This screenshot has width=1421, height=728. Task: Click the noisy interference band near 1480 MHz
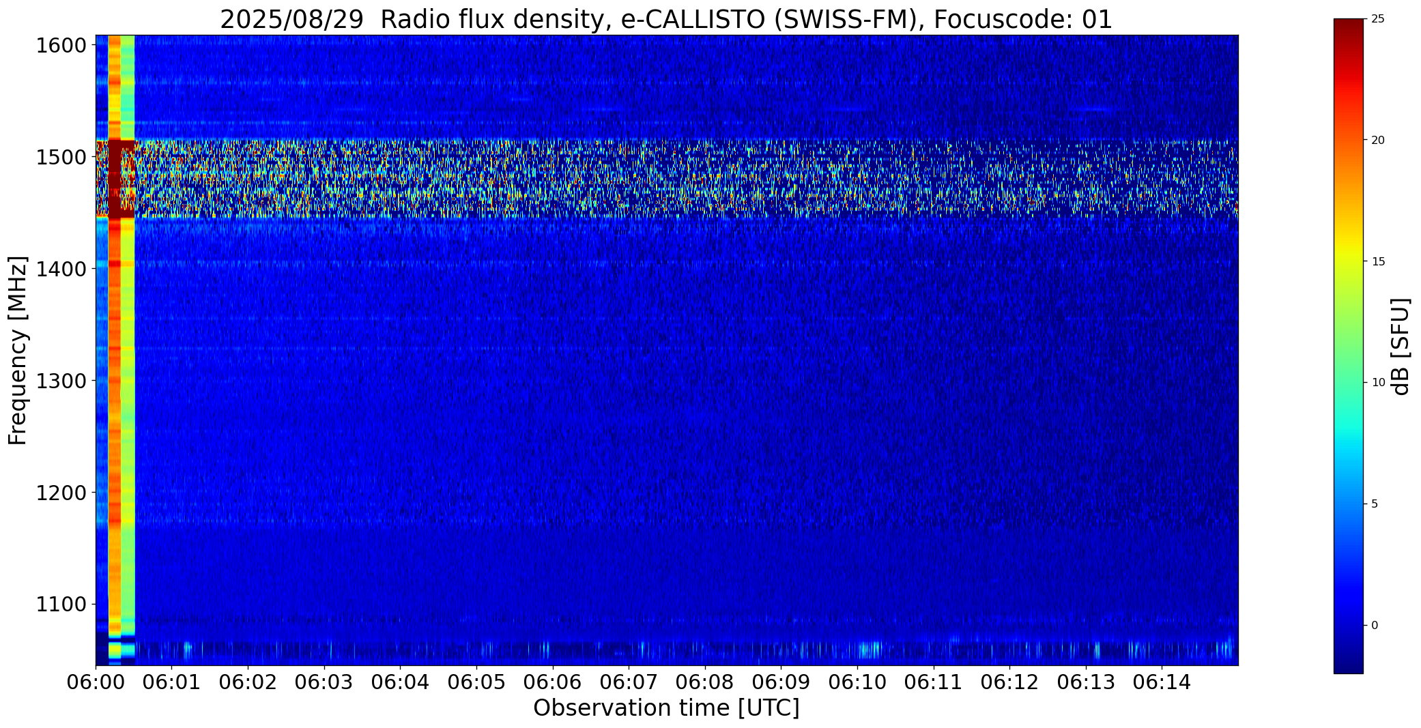pyautogui.click(x=666, y=179)
